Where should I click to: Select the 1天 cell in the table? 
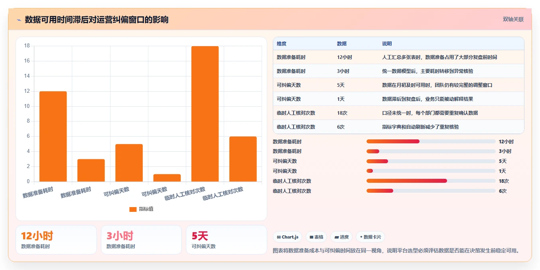[341, 99]
